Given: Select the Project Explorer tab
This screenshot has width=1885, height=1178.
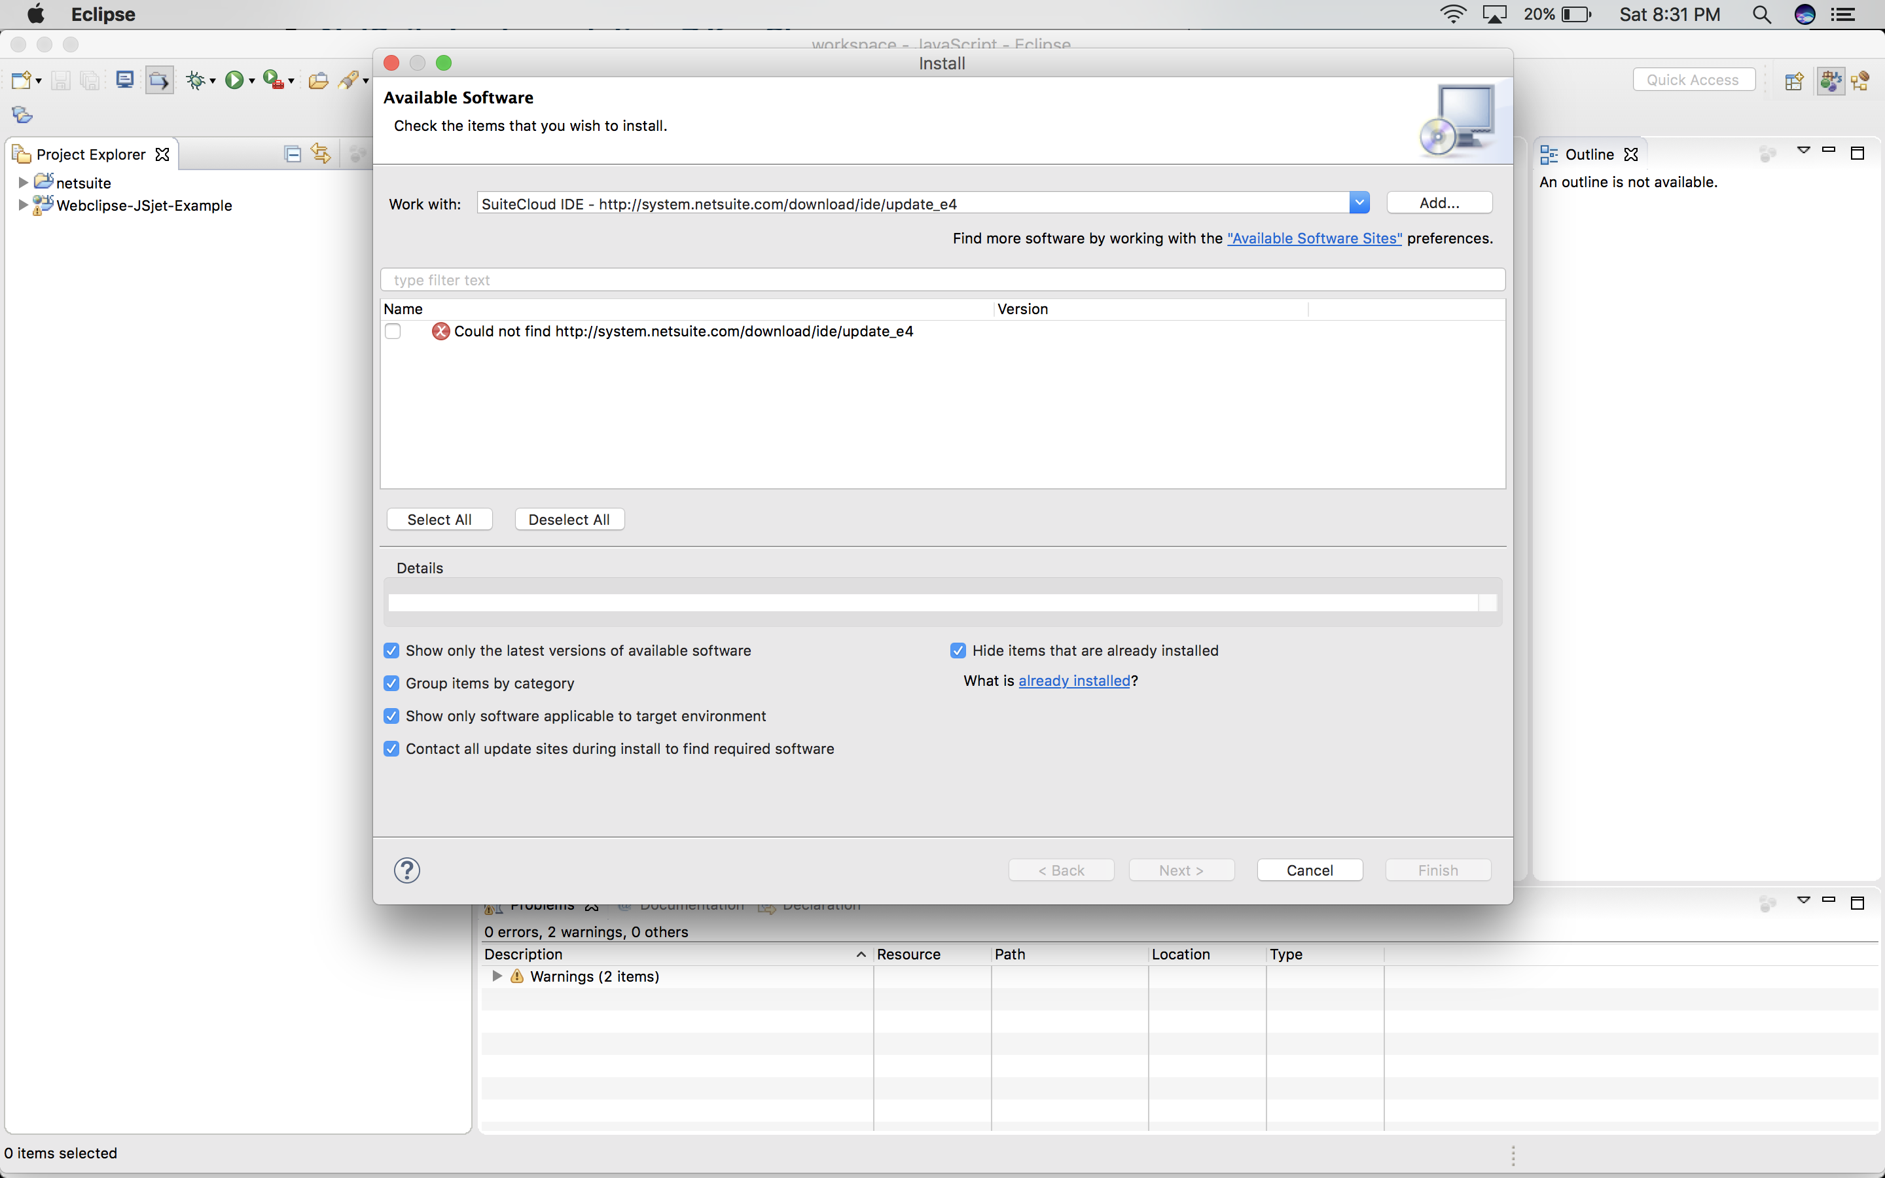Looking at the screenshot, I should click(90, 154).
